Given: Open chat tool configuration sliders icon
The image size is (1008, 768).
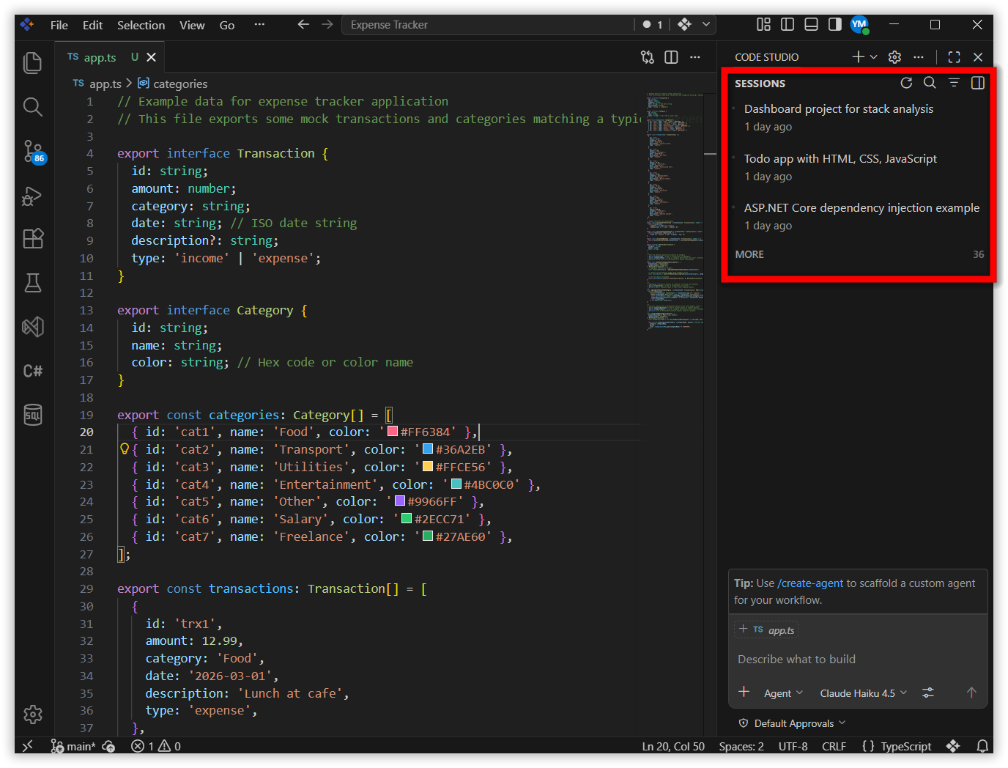Looking at the screenshot, I should 928,693.
